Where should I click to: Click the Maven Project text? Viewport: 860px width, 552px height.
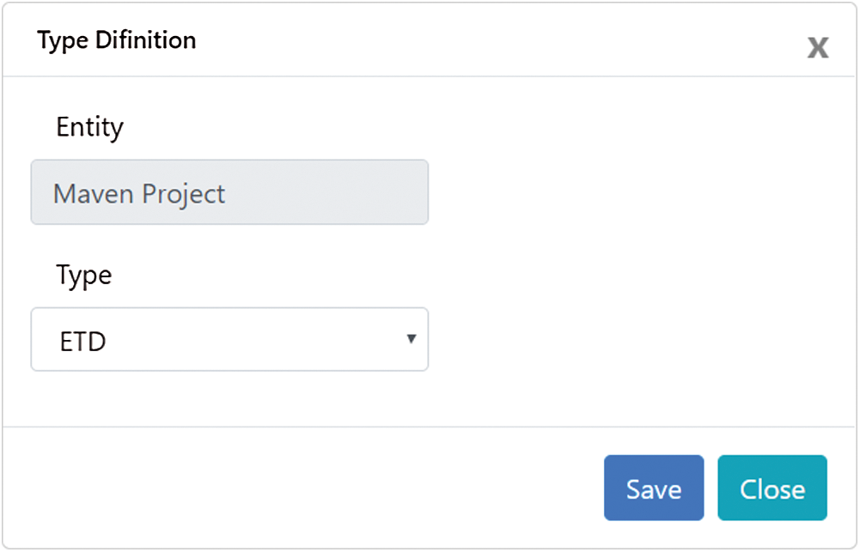(139, 194)
